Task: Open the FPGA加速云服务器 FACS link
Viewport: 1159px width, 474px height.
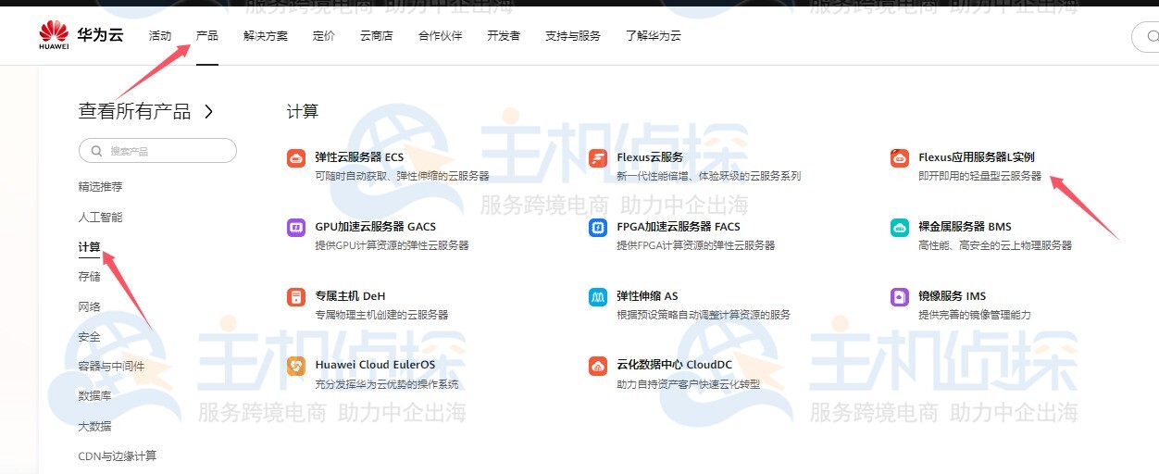Action: 679,227
